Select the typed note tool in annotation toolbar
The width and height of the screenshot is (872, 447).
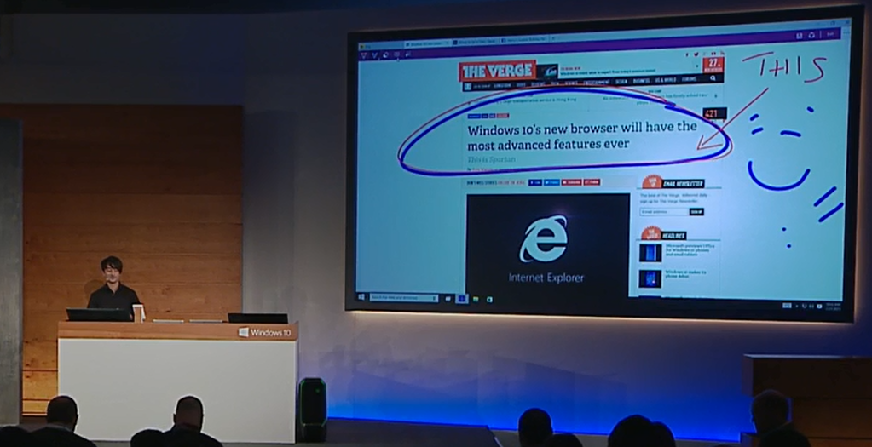(x=396, y=54)
